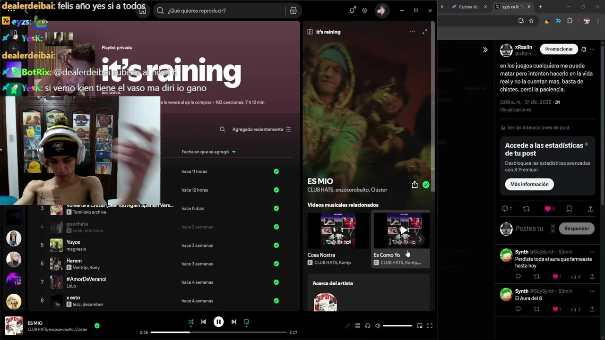Open the browser three-dot menu
This screenshot has height=340, width=605.
point(599,21)
